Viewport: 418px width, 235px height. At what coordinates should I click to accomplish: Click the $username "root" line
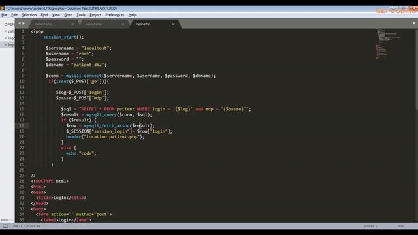tap(70, 54)
